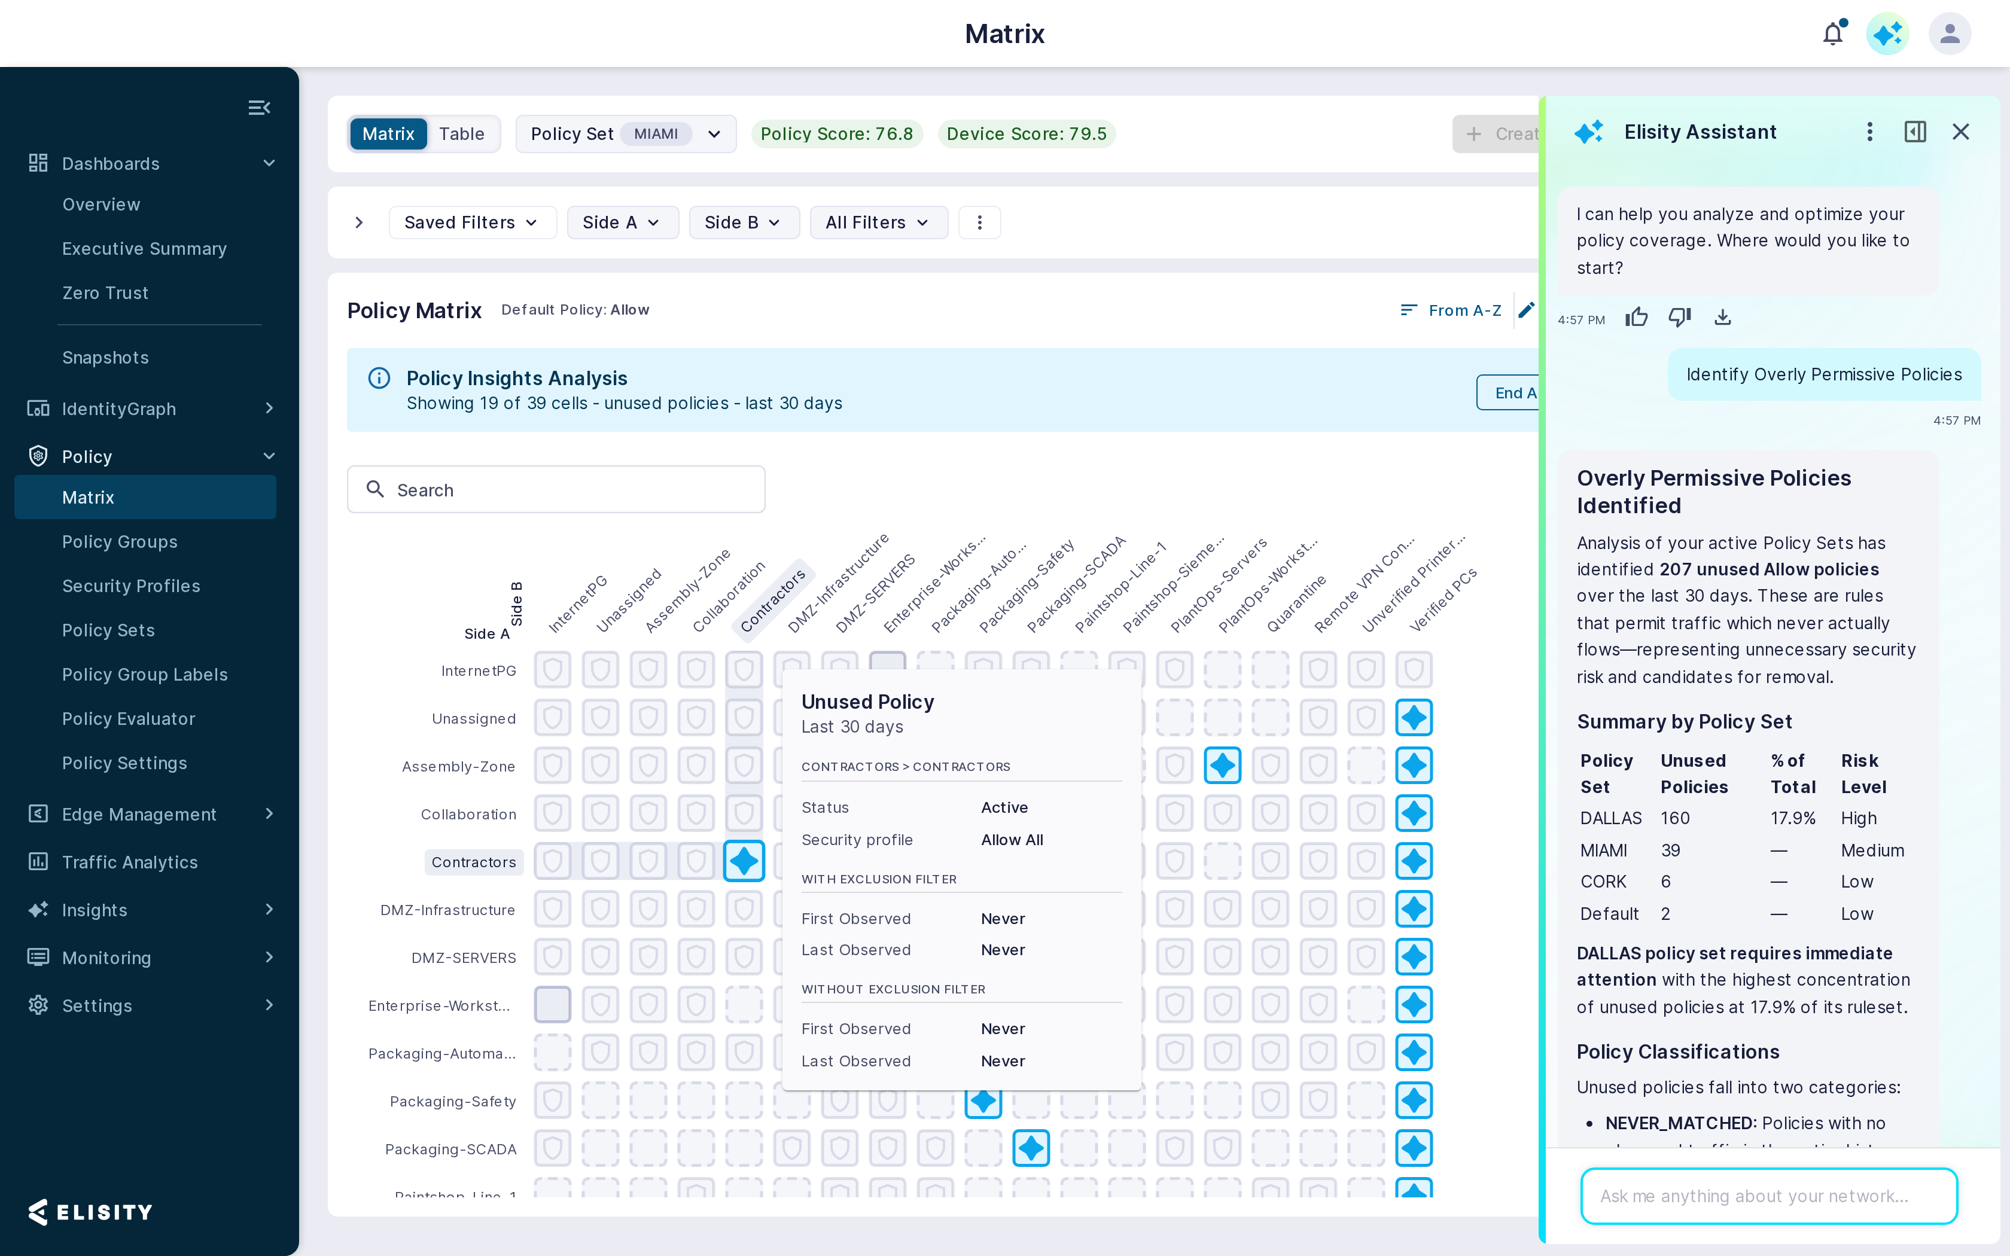Collapse the sidebar navigation menu
Screen dimensions: 2010x1256
coord(259,107)
